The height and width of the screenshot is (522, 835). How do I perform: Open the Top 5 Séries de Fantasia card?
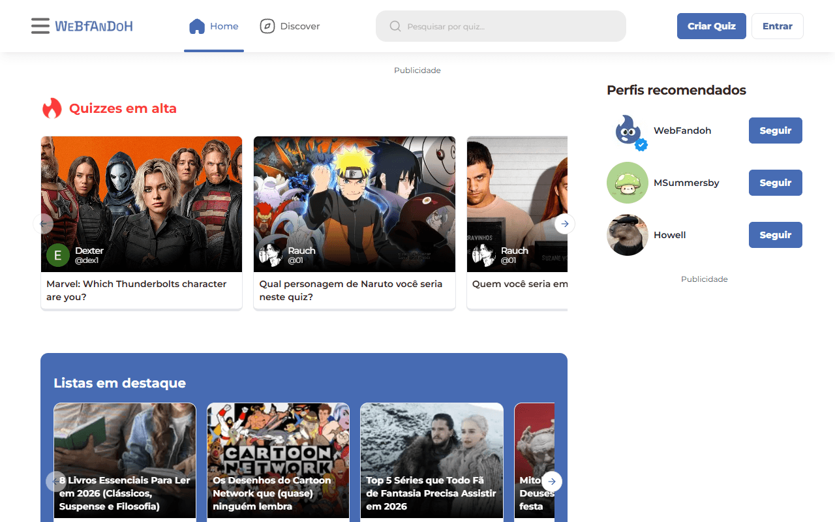(x=432, y=461)
